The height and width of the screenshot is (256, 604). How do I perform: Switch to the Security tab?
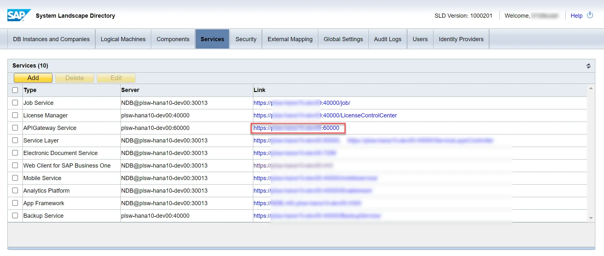[246, 39]
